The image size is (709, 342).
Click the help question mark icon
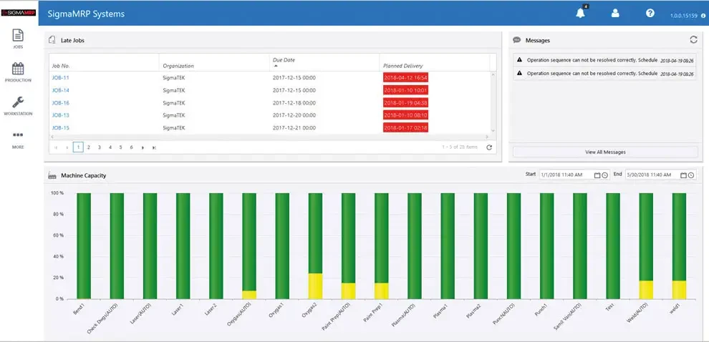(650, 14)
